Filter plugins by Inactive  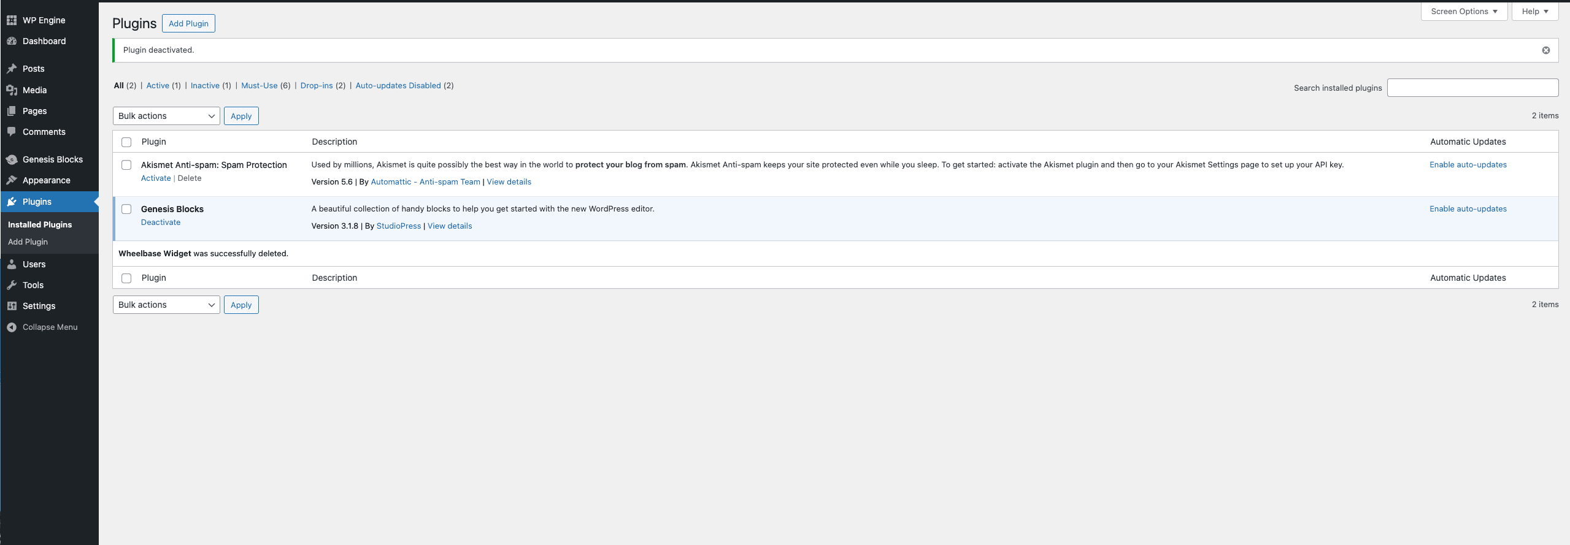click(205, 86)
